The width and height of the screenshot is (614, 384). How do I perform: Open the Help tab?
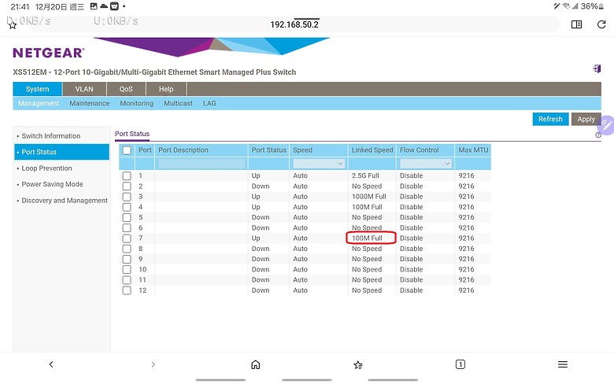pyautogui.click(x=166, y=89)
